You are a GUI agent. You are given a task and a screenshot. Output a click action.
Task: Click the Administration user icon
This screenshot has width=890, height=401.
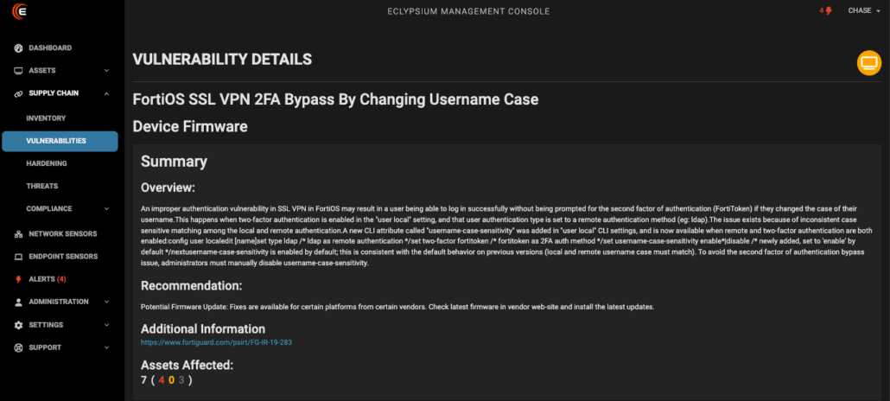point(19,302)
